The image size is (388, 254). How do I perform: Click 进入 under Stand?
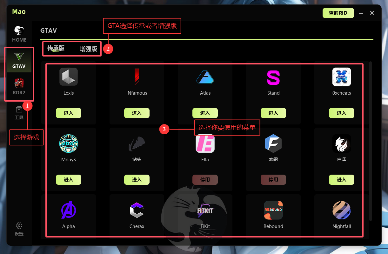[273, 113]
